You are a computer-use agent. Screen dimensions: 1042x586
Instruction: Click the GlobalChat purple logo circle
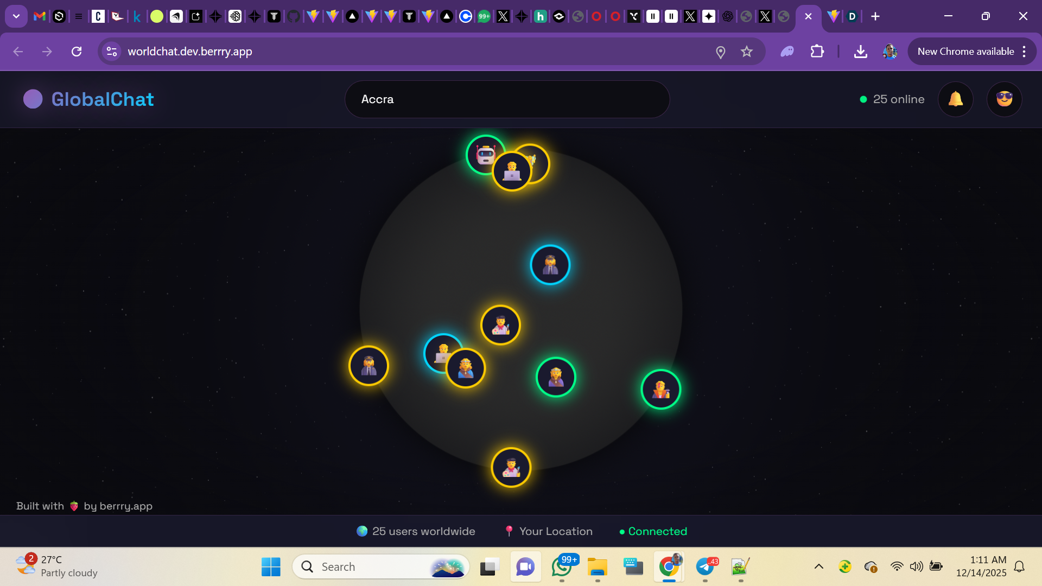point(33,99)
